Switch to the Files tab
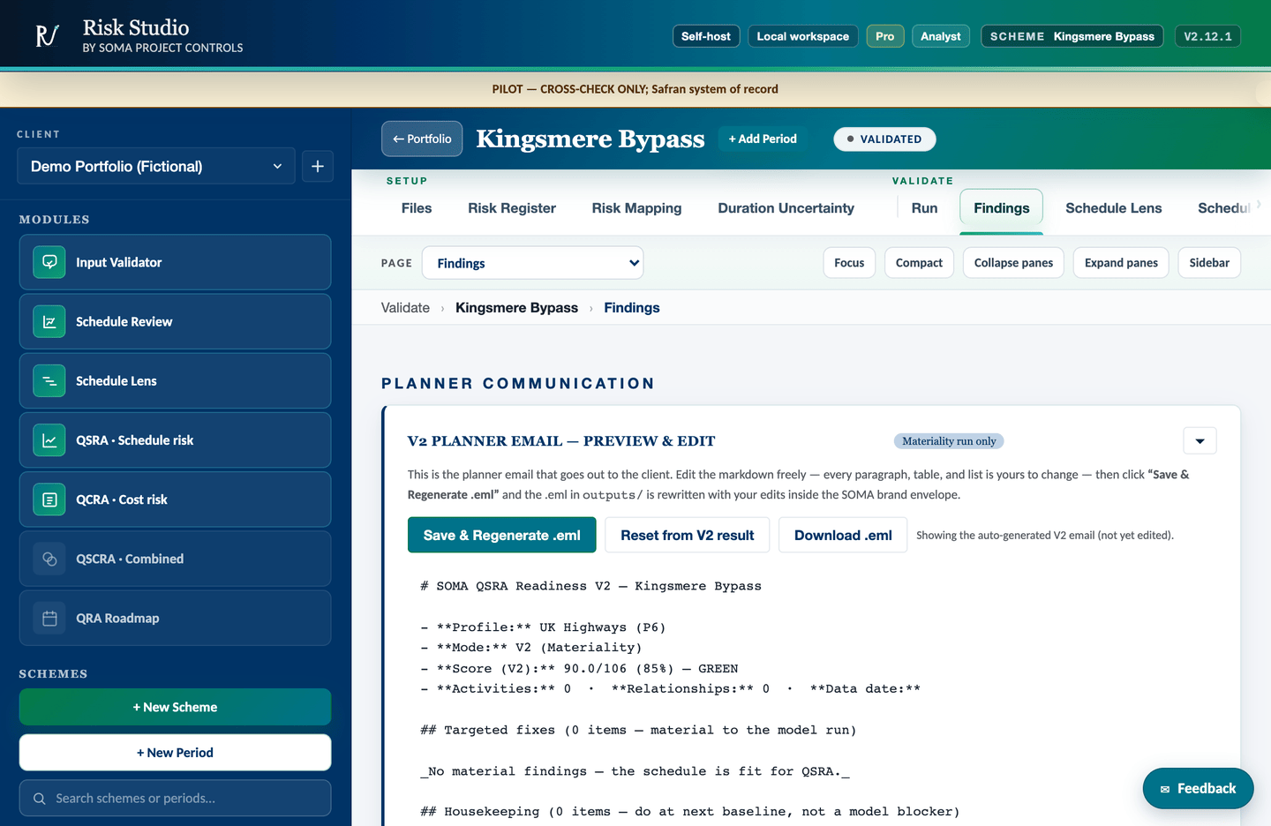Viewport: 1271px width, 826px height. [x=417, y=208]
